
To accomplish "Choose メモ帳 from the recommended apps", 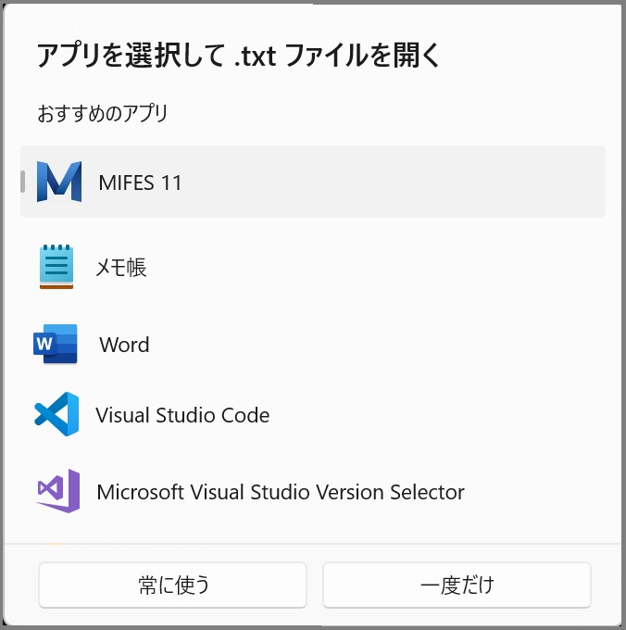I will [121, 267].
